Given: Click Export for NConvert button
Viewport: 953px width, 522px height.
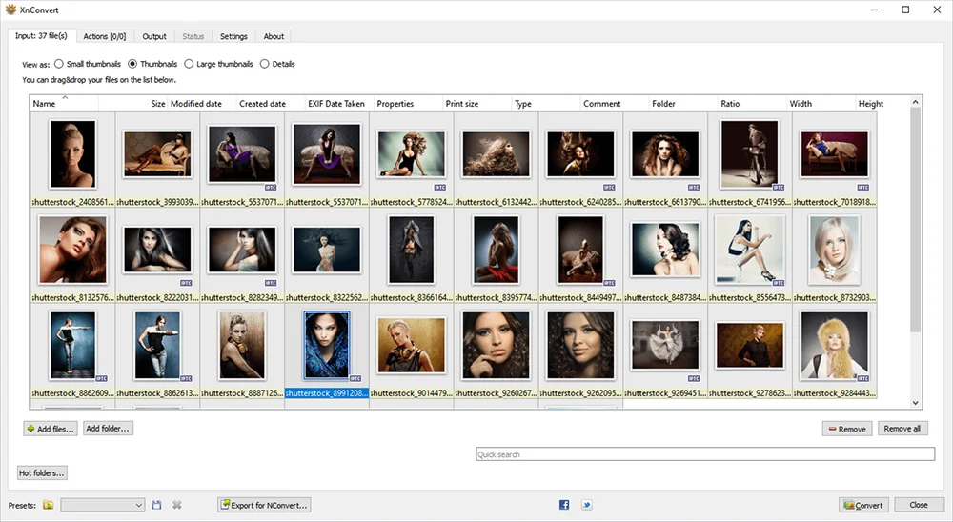Looking at the screenshot, I should click(264, 505).
